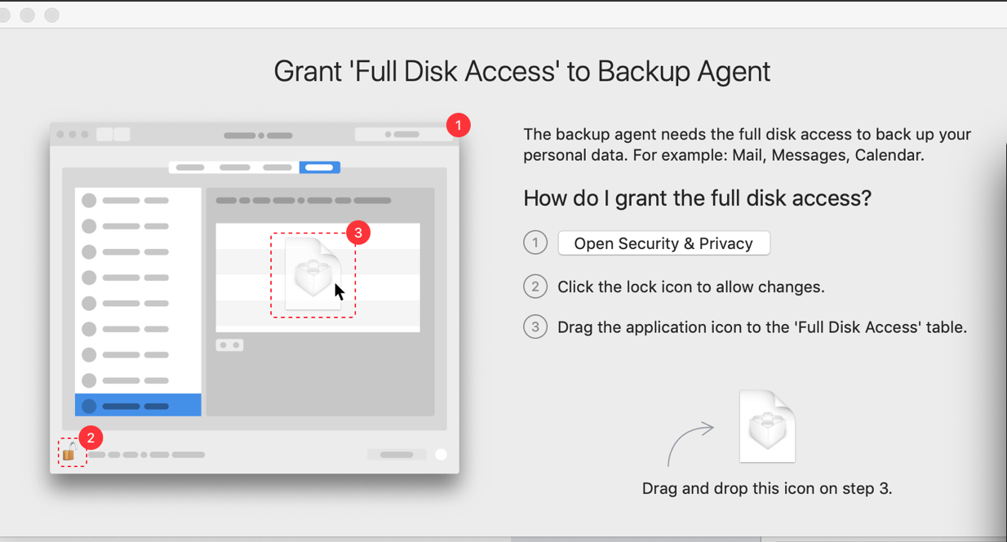The height and width of the screenshot is (542, 1007).
Task: Click the Backup Agent plugin icon under the steps
Action: [x=767, y=426]
